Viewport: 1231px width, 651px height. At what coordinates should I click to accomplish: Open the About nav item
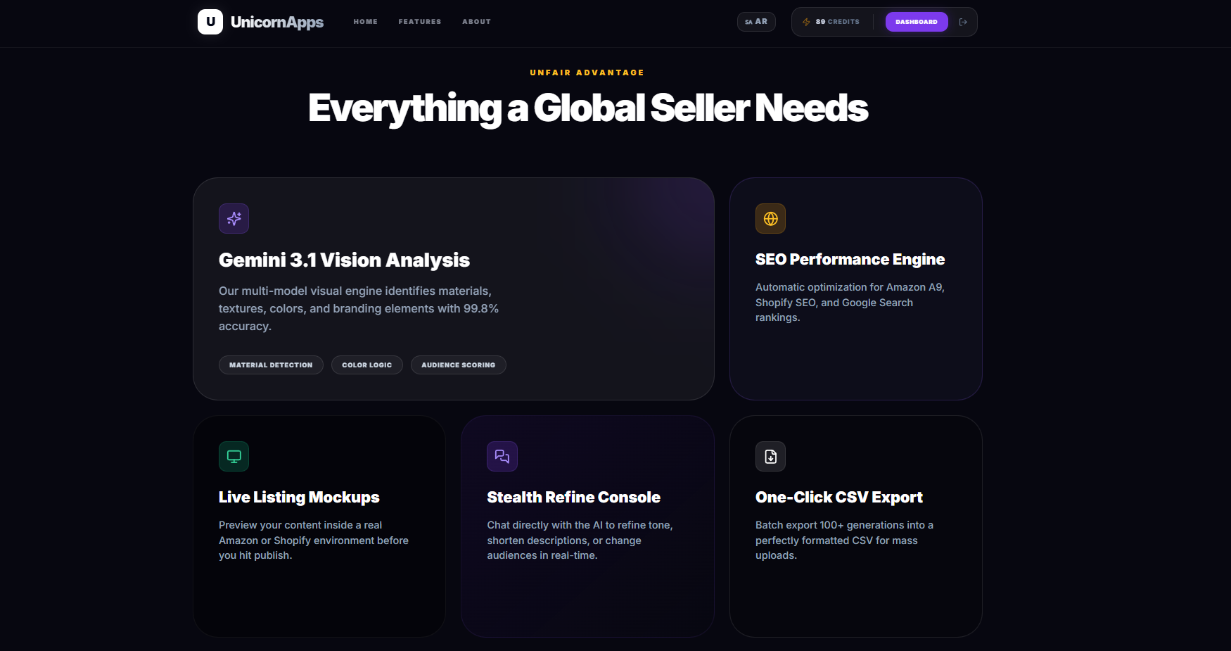point(477,22)
